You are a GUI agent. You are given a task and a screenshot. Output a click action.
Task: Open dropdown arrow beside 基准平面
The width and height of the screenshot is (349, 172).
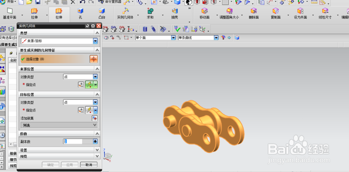click(x=22, y=15)
